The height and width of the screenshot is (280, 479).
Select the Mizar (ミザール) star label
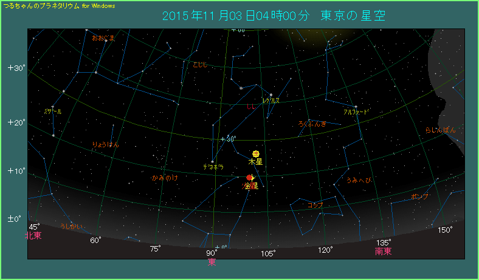[53, 112]
